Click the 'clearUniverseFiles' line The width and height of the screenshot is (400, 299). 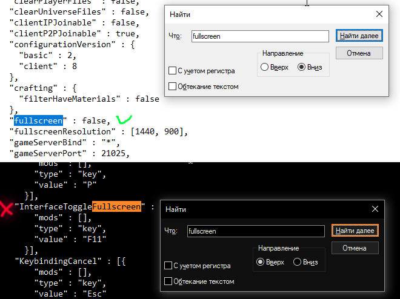point(79,11)
